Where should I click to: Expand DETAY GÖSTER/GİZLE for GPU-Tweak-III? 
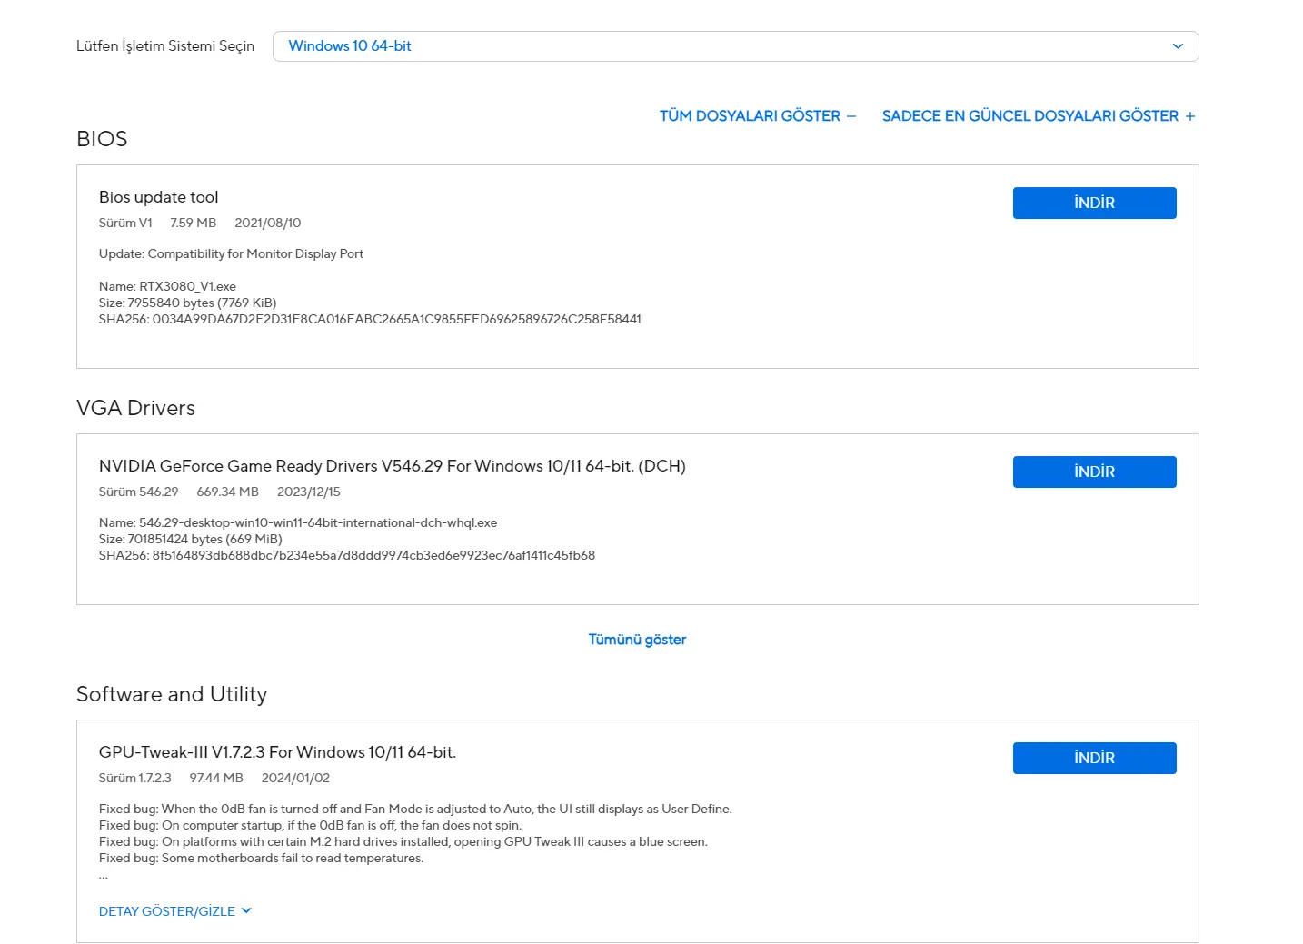pyautogui.click(x=174, y=911)
